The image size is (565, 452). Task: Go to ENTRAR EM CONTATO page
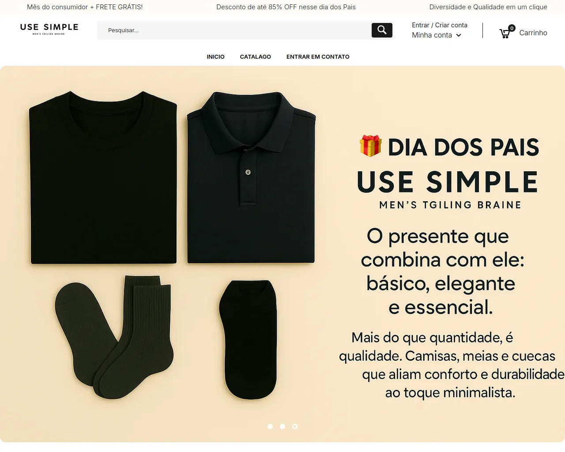tap(318, 56)
